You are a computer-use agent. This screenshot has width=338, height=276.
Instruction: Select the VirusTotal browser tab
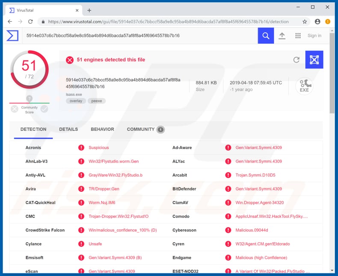pyautogui.click(x=43, y=10)
